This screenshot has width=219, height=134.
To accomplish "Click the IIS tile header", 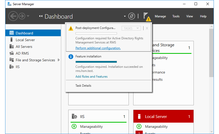I will [x=98, y=116].
